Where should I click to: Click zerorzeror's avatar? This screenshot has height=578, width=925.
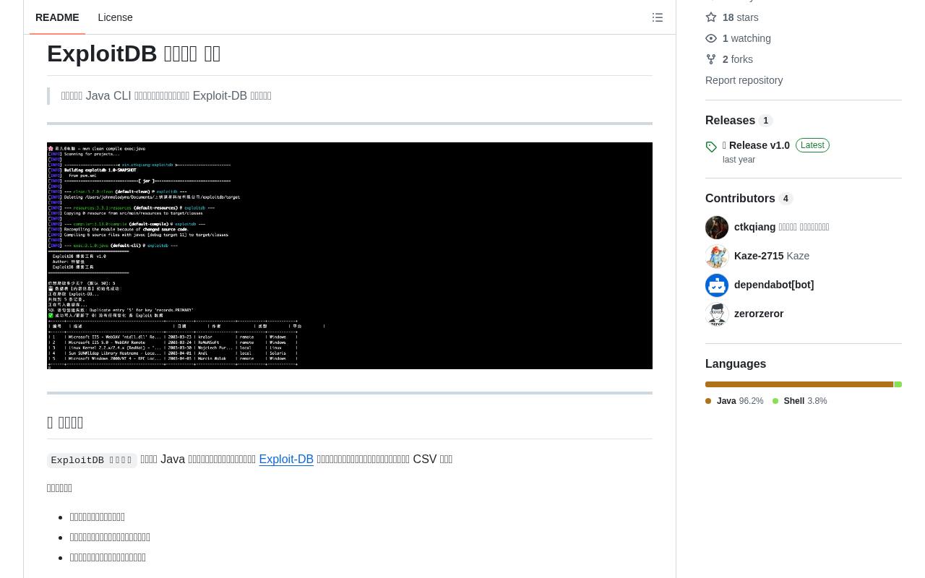pos(717,314)
